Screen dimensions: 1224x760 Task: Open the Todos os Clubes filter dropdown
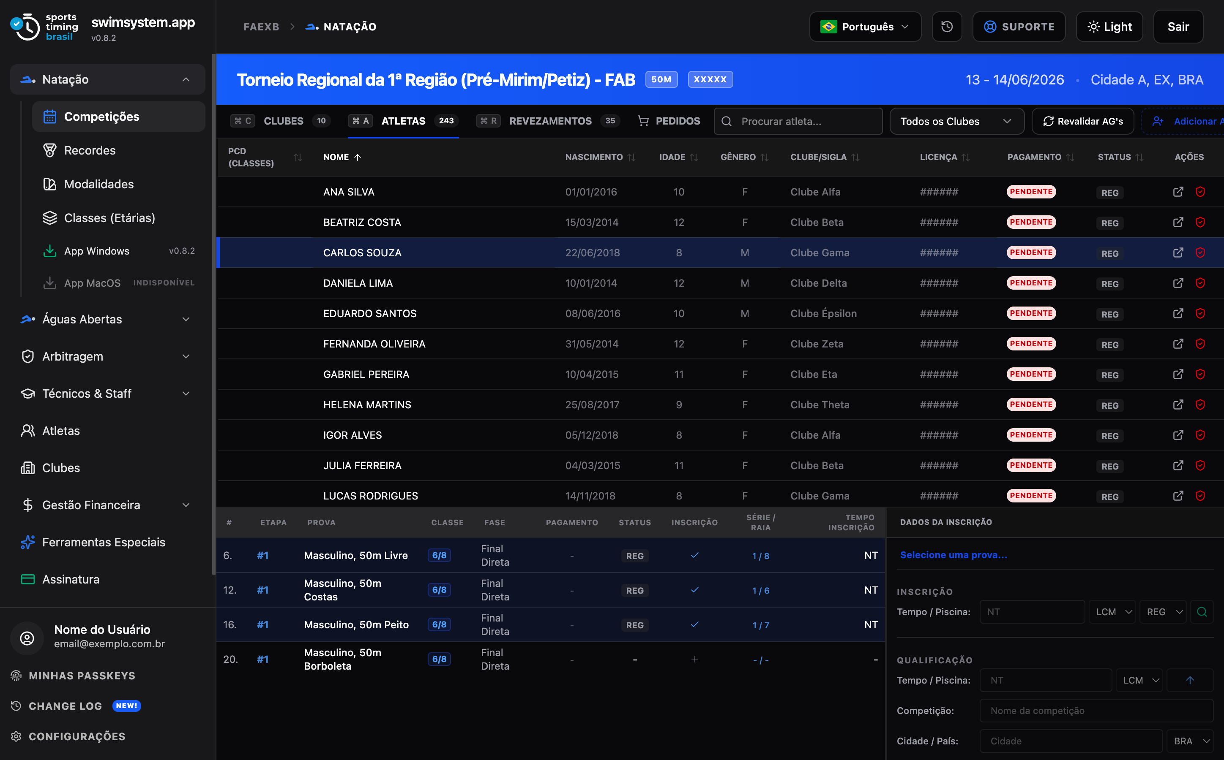tap(956, 121)
